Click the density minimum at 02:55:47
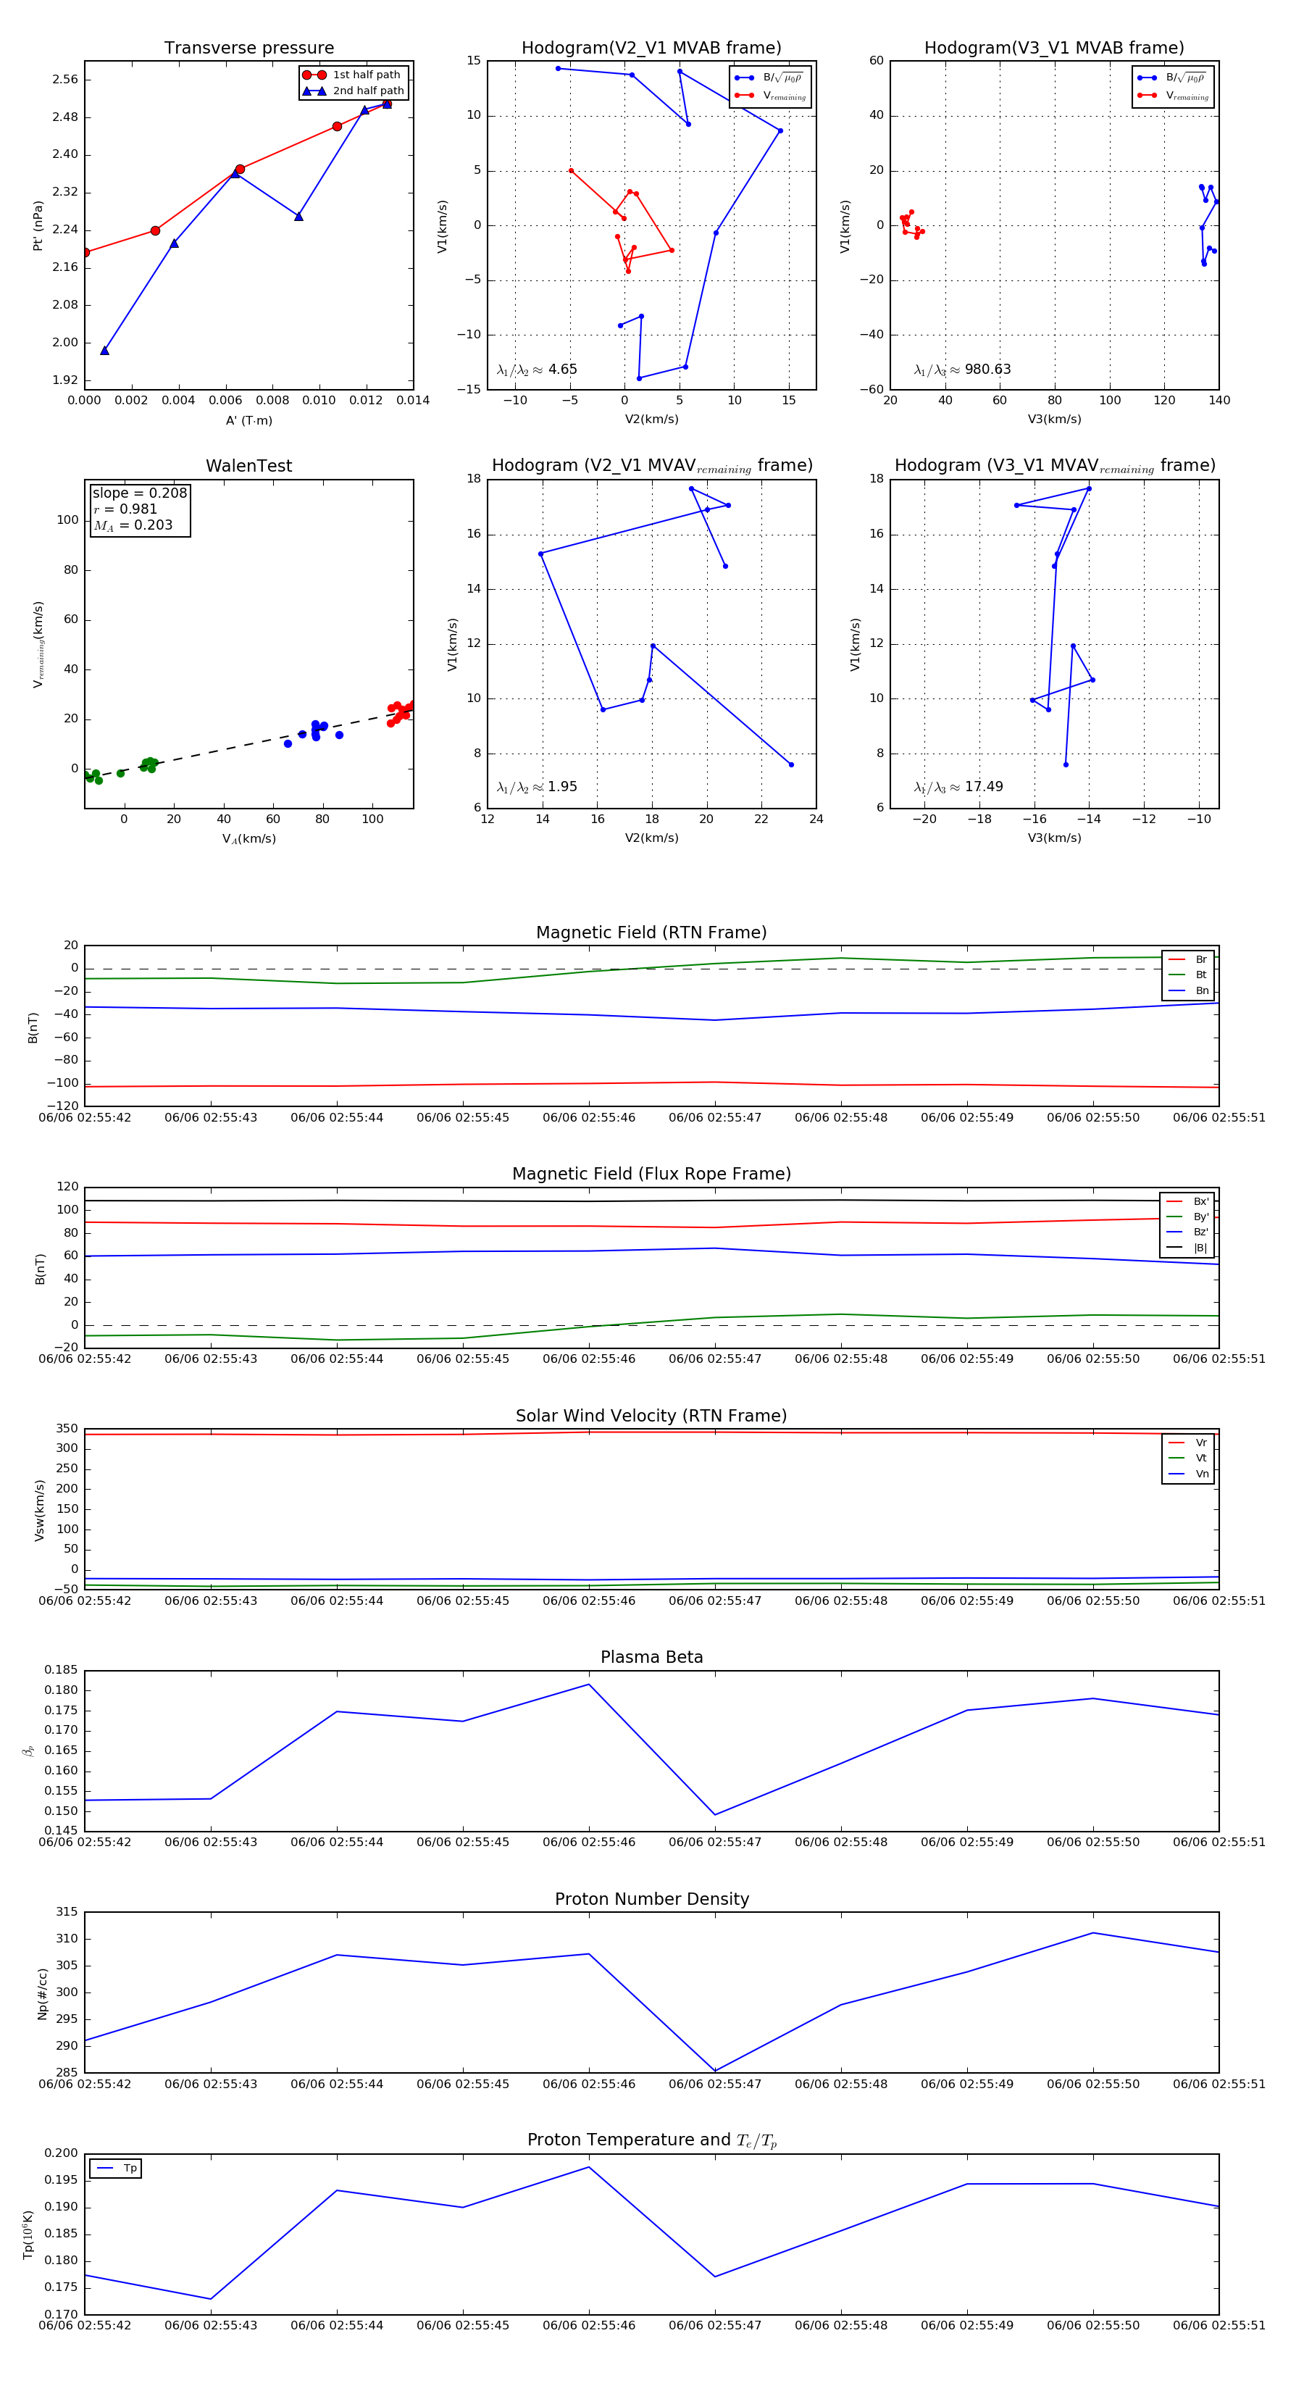This screenshot has height=2391, width=1304. click(x=714, y=2071)
